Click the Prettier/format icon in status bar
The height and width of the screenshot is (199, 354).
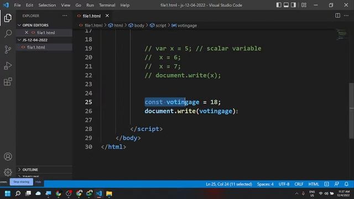tap(326, 184)
